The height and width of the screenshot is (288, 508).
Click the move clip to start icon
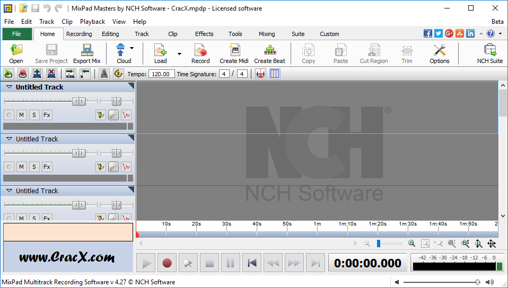pyautogui.click(x=85, y=74)
